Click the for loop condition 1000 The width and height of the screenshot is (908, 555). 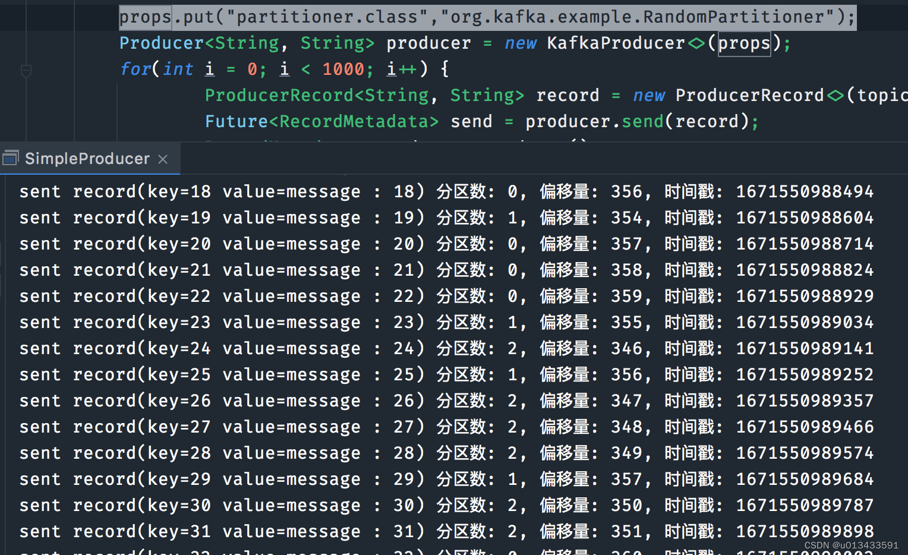pos(343,69)
